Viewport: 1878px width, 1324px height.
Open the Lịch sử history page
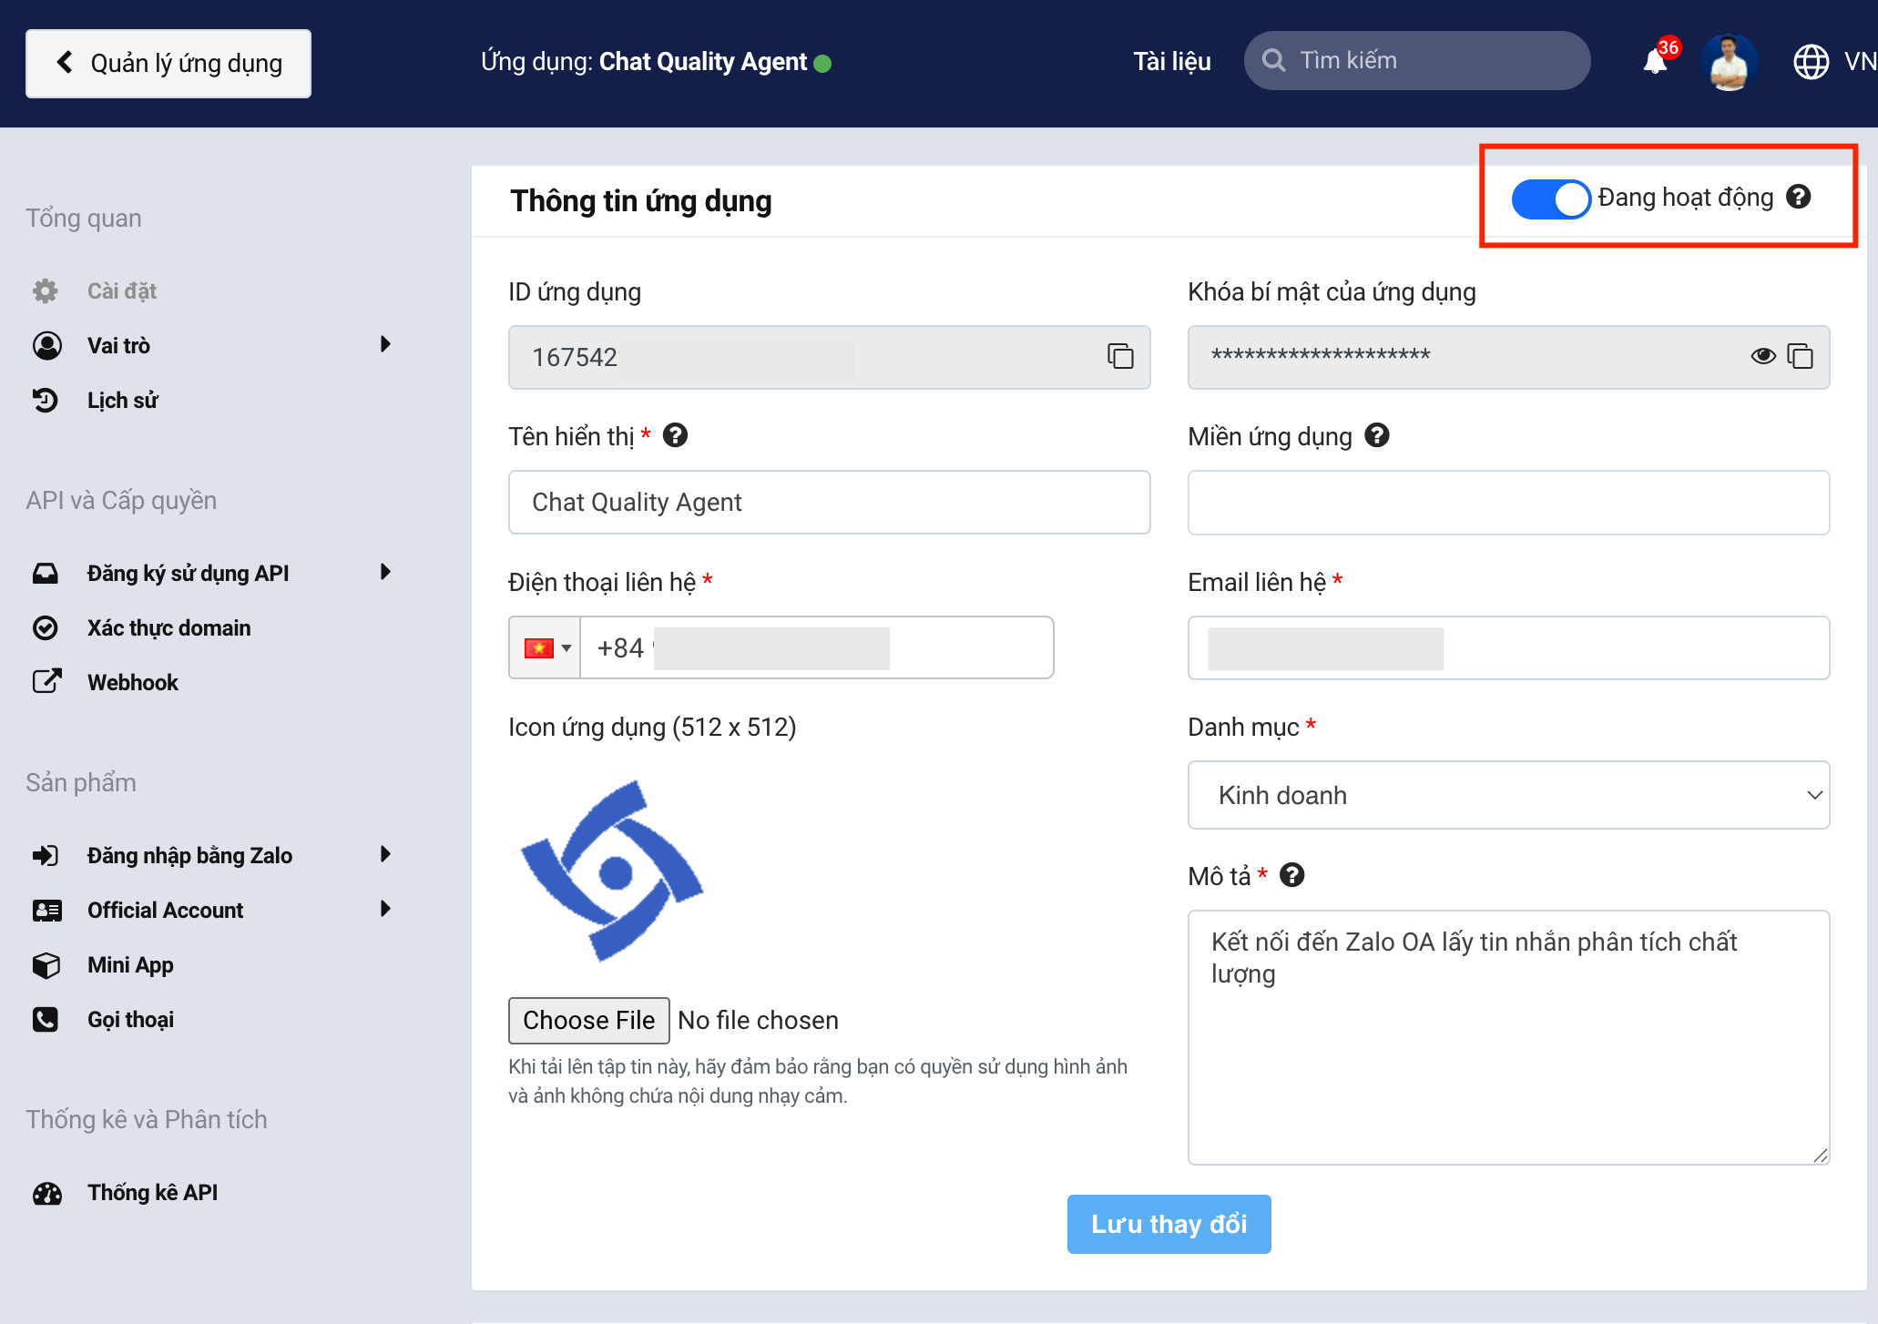point(122,400)
